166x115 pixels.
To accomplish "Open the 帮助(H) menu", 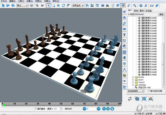I will (x=56, y=1).
